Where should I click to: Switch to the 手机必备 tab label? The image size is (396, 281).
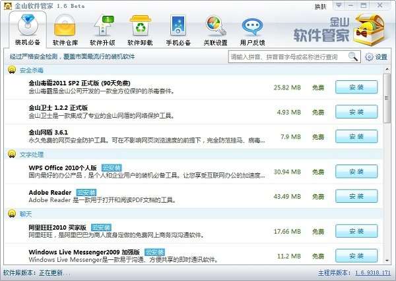coord(178,43)
